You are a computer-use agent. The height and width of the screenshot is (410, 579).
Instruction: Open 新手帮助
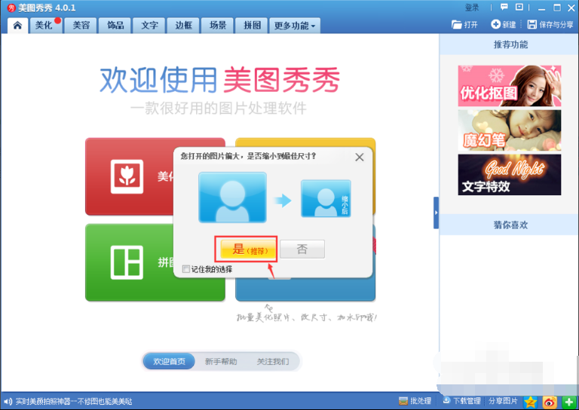coord(221,362)
